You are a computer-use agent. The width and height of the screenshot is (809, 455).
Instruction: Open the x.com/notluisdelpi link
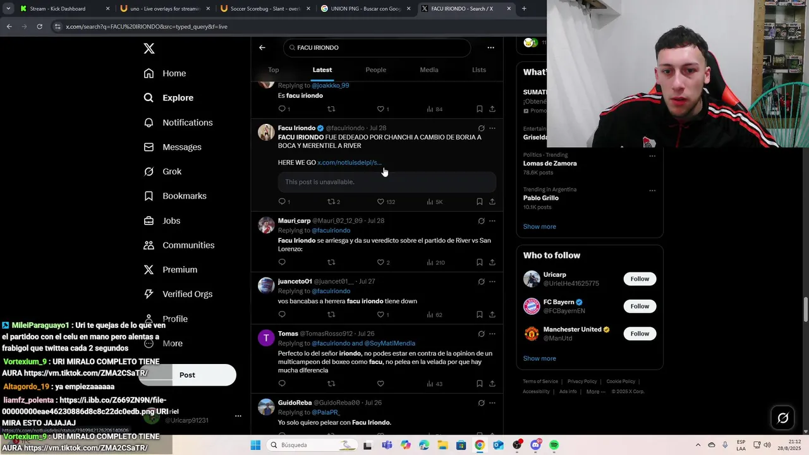point(350,162)
